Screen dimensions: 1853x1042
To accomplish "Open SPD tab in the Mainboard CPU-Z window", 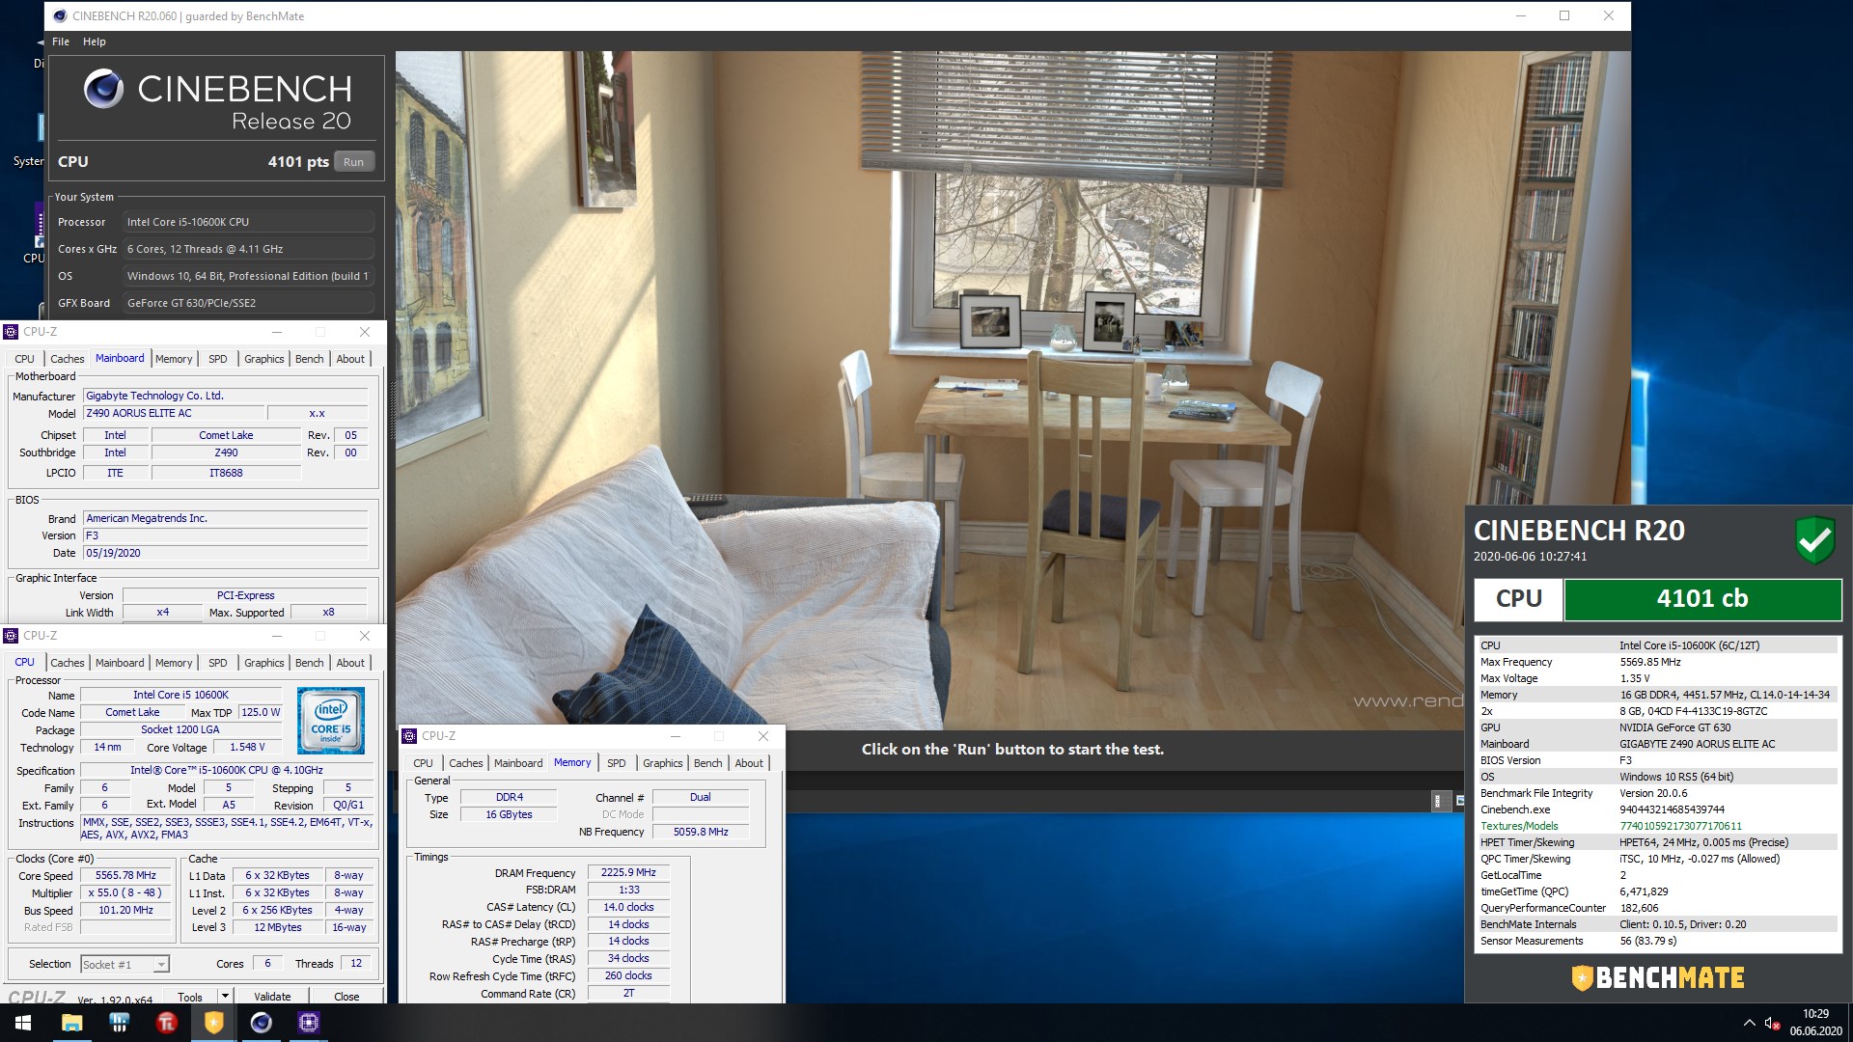I will [218, 359].
